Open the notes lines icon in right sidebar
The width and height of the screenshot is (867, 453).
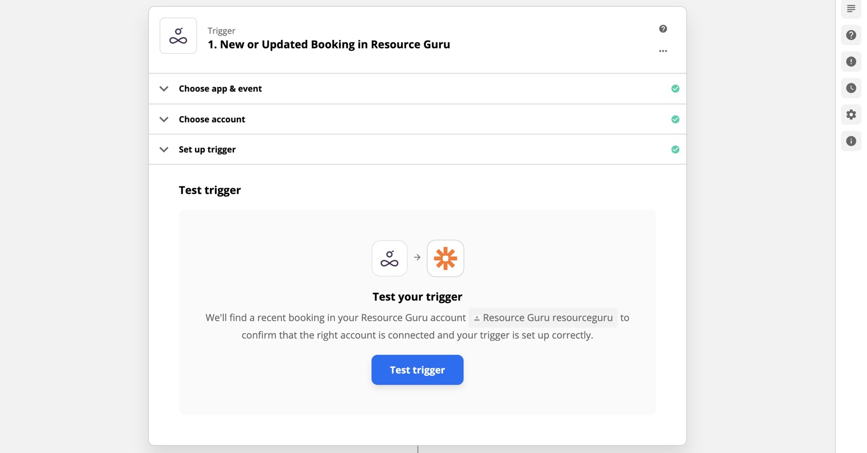[x=851, y=9]
